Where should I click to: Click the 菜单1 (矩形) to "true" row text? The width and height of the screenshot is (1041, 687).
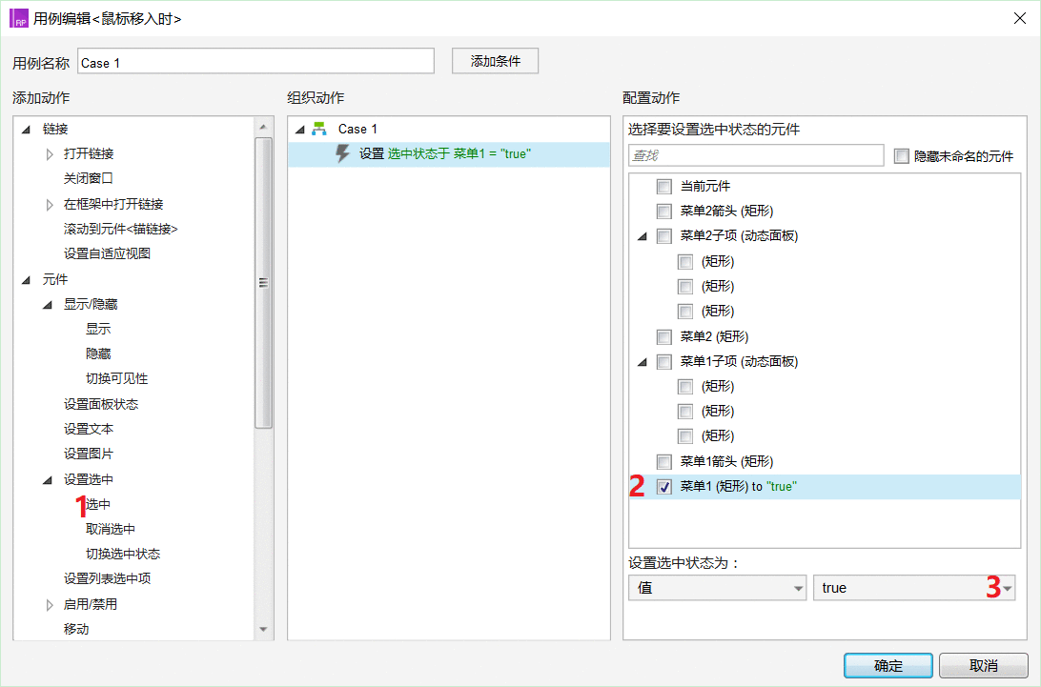(738, 487)
